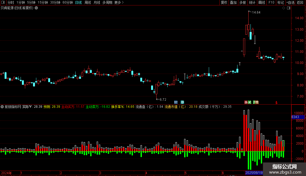The image size is (306, 176).
Task: Click month 4 on time axis
Action: click(146, 173)
